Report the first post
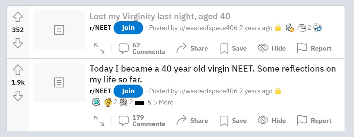Viewport: 354px width, 137px height. (314, 48)
